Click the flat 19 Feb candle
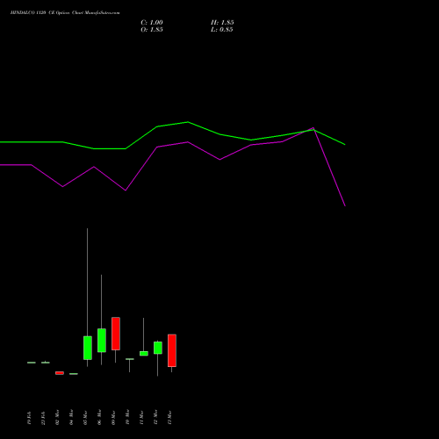The image size is (439, 439). [32, 363]
